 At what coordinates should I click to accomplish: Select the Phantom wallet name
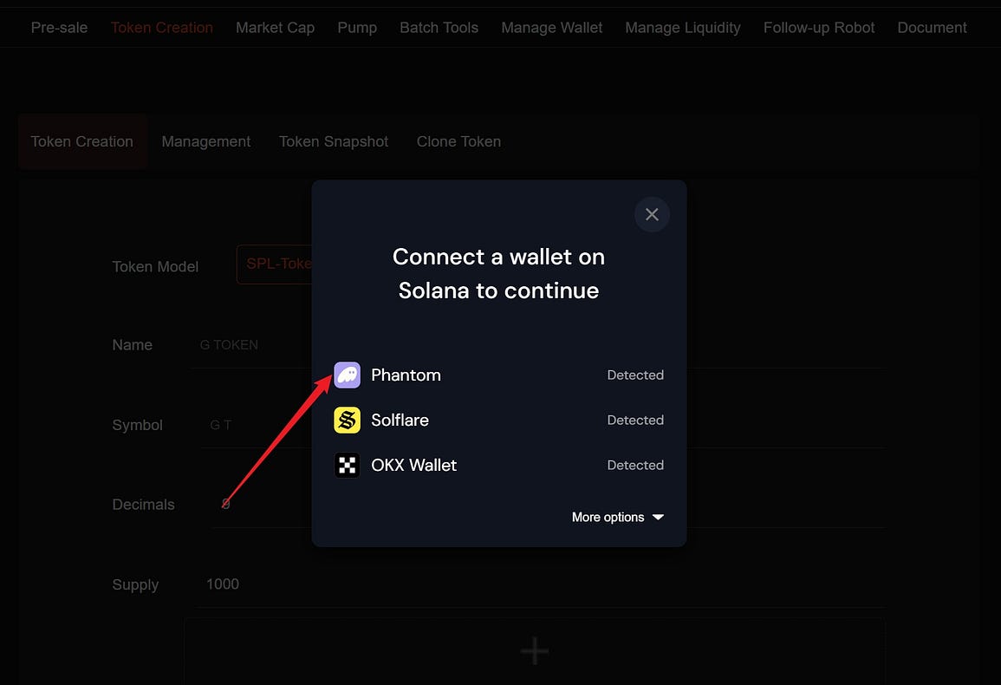(x=406, y=375)
